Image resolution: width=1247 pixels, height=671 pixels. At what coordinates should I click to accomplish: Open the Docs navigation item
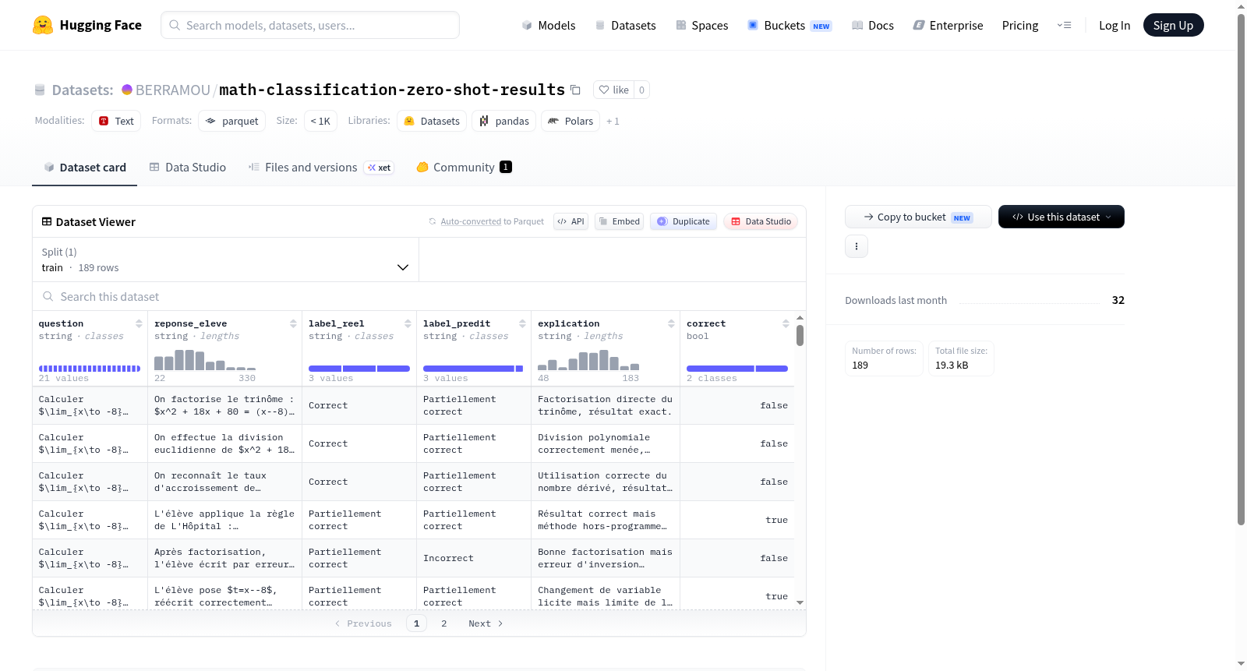coord(872,26)
